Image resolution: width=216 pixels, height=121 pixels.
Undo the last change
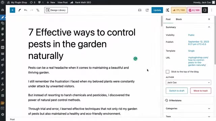tap(26, 10)
